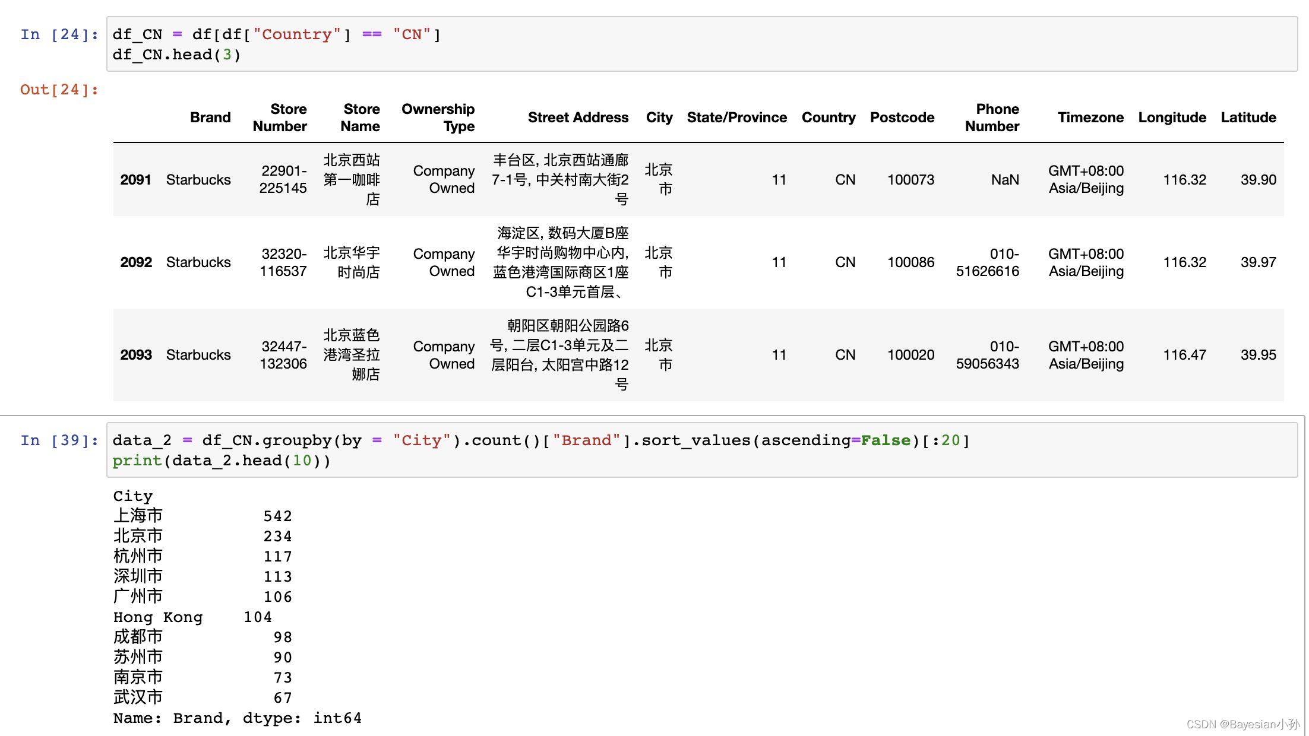Image resolution: width=1309 pixels, height=736 pixels.
Task: Click store name 北京西站第一咖啡店
Action: [x=352, y=179]
